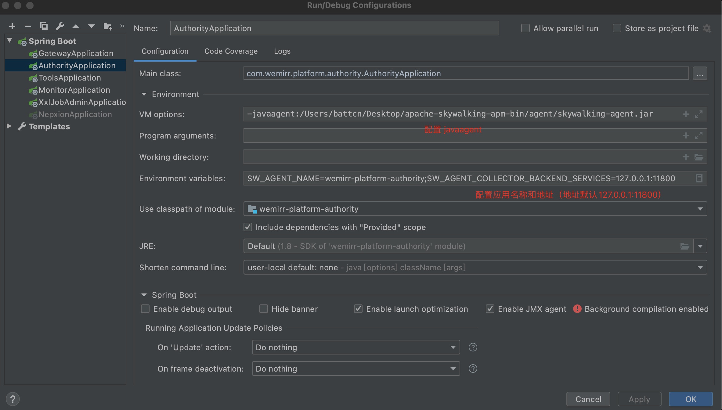
Task: Click the add new configuration plus icon
Action: point(12,27)
